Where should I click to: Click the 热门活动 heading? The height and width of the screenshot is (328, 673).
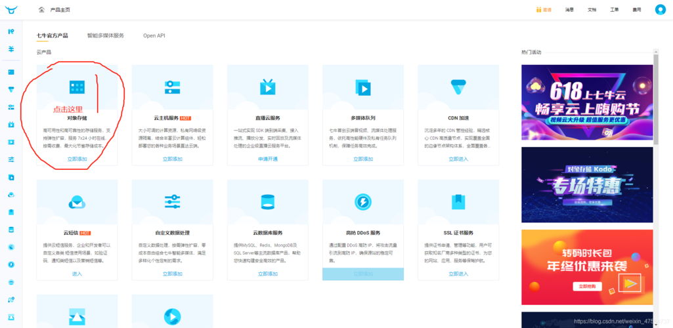(x=531, y=52)
